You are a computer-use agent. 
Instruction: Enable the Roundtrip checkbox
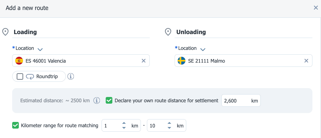[20, 76]
